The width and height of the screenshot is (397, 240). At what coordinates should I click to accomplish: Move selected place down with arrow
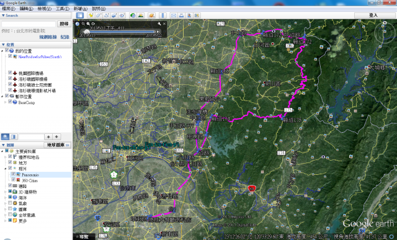click(56, 136)
